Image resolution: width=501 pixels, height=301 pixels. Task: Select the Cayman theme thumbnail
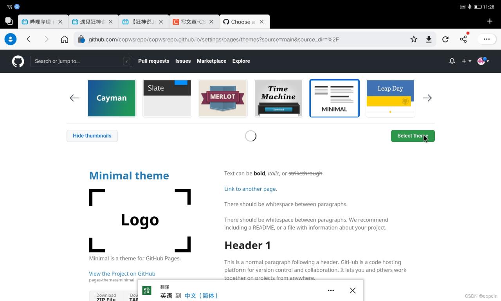pos(112,98)
